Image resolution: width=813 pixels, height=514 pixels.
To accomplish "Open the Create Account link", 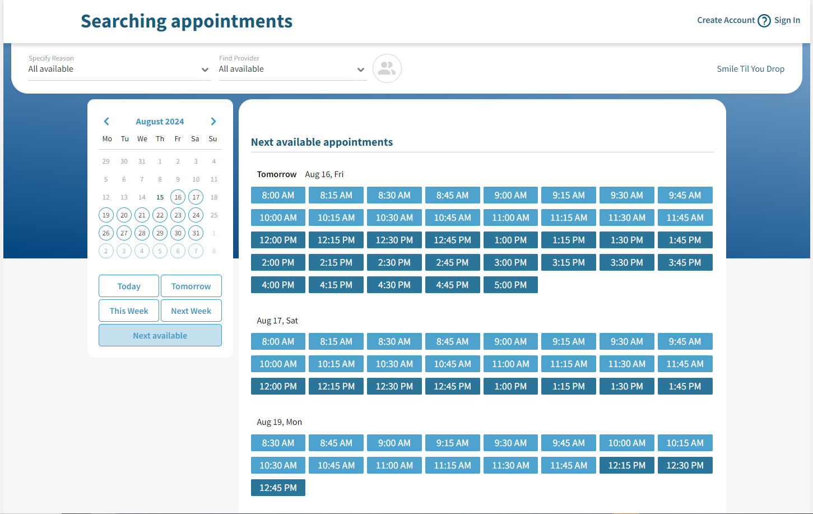I will (x=726, y=20).
